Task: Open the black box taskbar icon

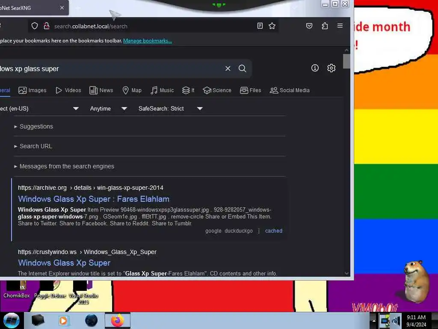Action: coord(38,320)
